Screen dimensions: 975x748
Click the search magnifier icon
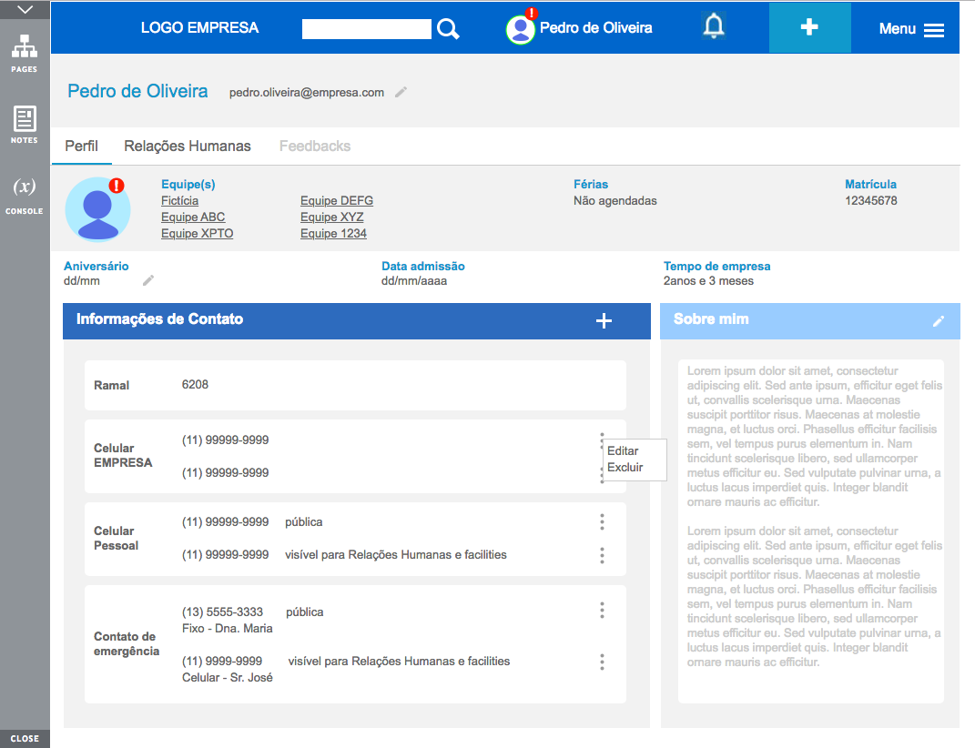tap(448, 29)
